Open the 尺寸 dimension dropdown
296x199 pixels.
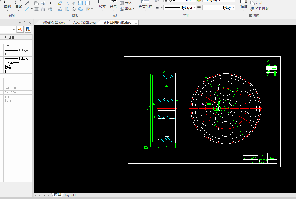click(x=102, y=10)
